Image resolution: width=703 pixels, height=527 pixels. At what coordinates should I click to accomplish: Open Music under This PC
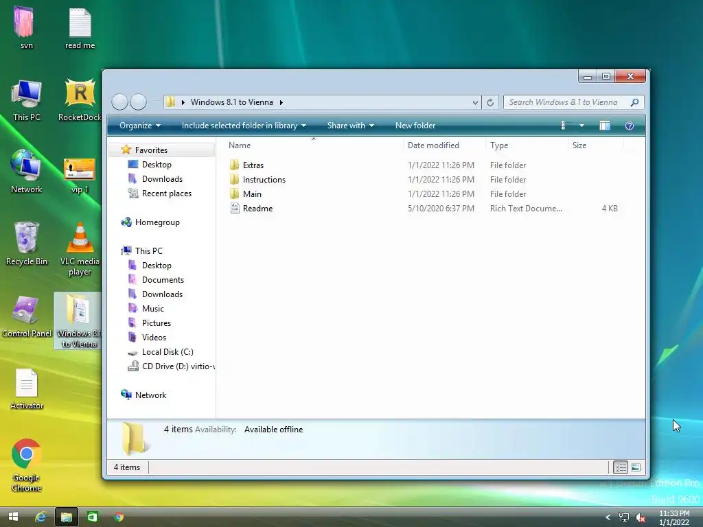coord(153,308)
